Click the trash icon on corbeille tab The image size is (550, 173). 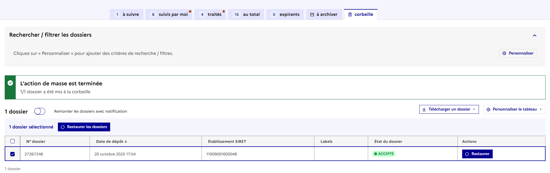[350, 15]
